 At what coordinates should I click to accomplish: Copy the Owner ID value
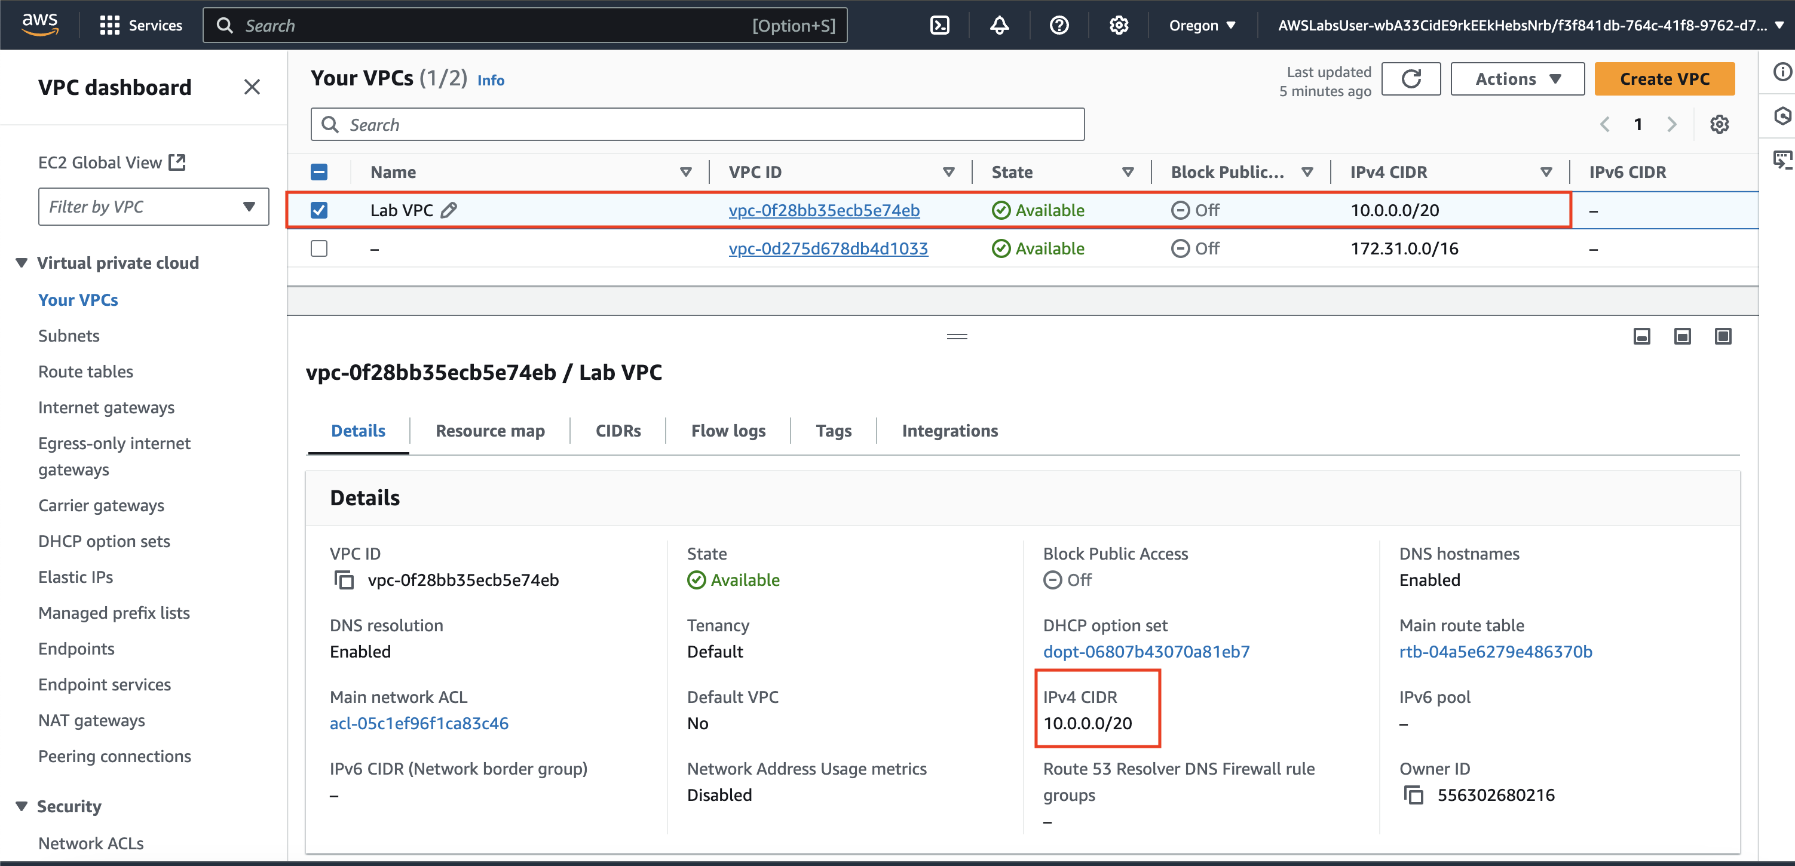tap(1413, 795)
